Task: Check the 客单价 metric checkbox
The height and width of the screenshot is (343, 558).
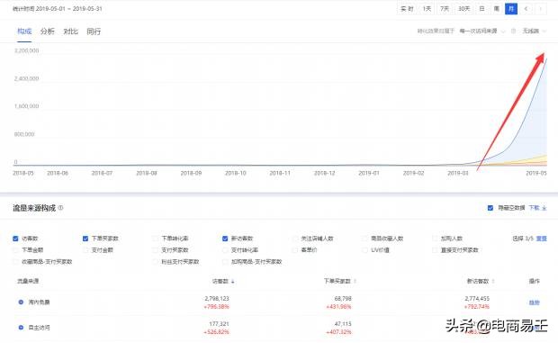Action: (x=294, y=250)
